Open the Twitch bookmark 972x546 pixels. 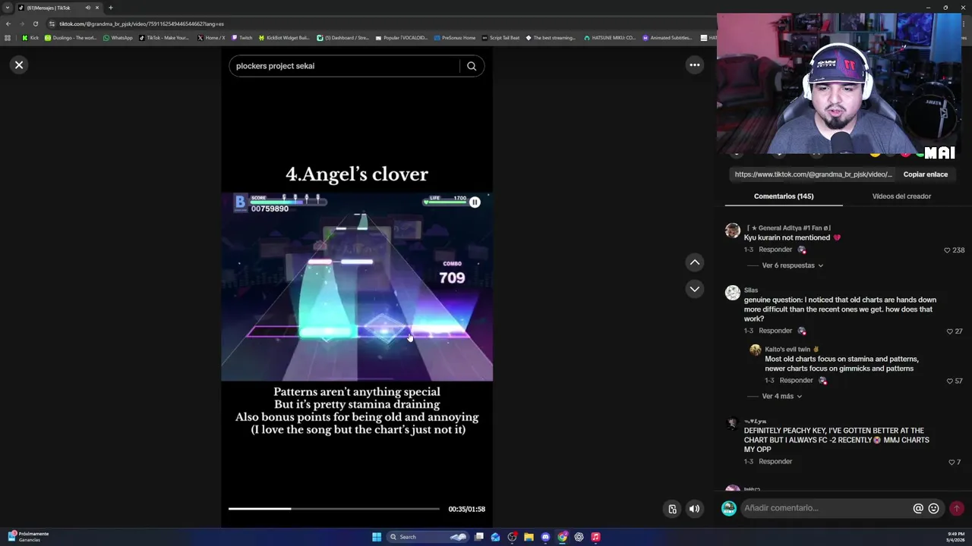pos(241,38)
